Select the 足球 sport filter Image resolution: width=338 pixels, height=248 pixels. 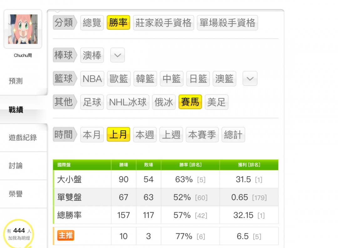click(x=92, y=102)
